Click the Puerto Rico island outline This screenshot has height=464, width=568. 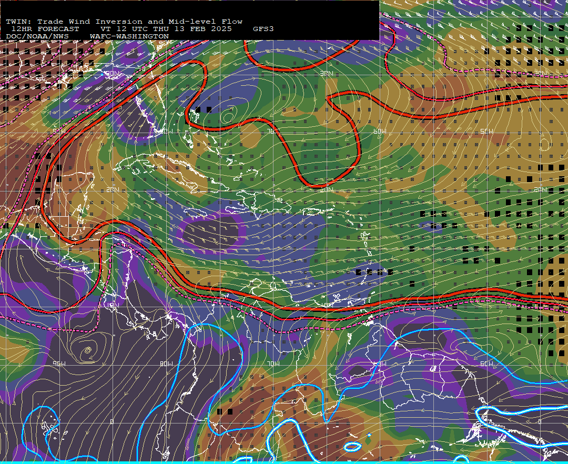click(x=312, y=211)
